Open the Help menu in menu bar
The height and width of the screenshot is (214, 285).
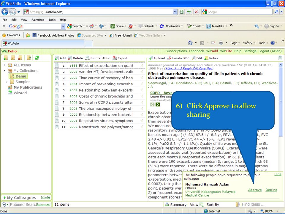pos(63,20)
